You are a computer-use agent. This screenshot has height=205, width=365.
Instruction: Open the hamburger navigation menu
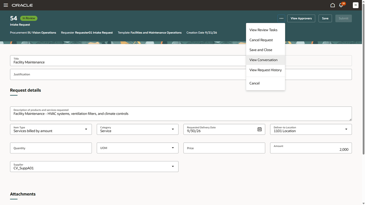pyautogui.click(x=6, y=5)
